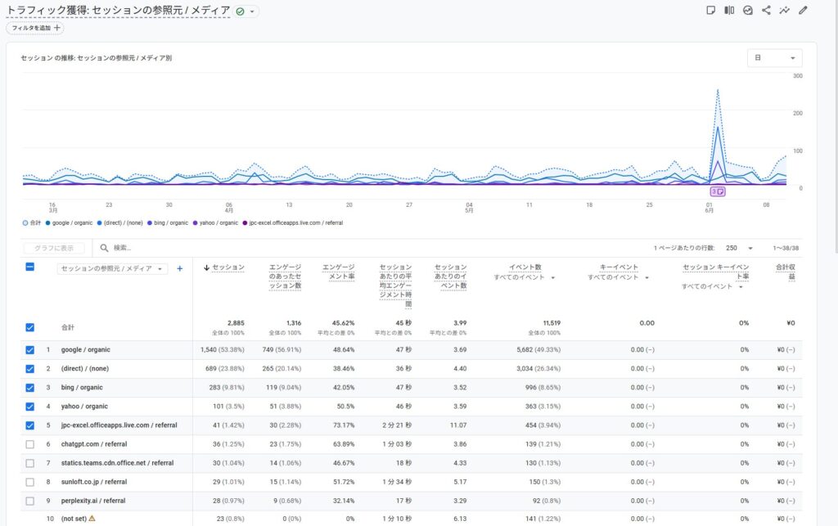Open the purple annotation marker on chart
This screenshot has width=838, height=526.
(717, 191)
